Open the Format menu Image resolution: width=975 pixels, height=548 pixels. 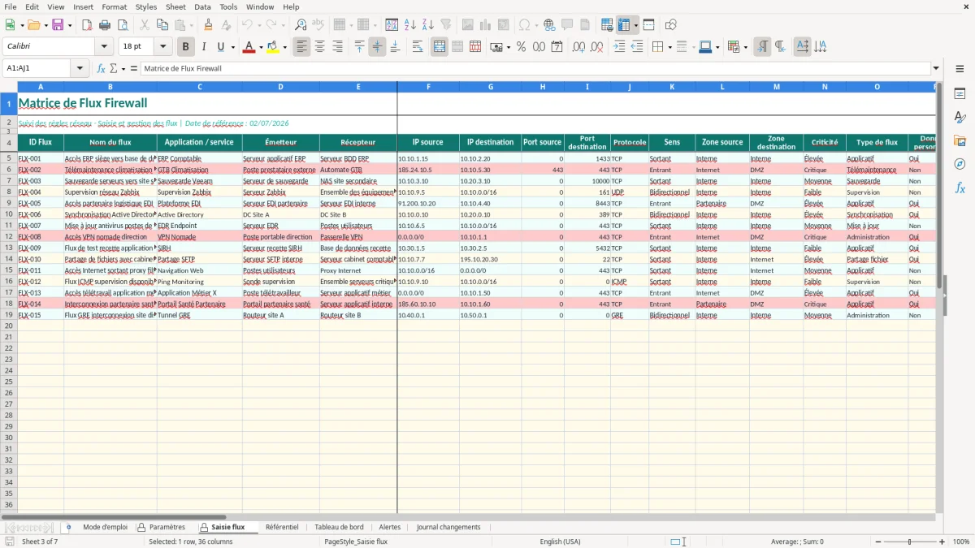114,6
